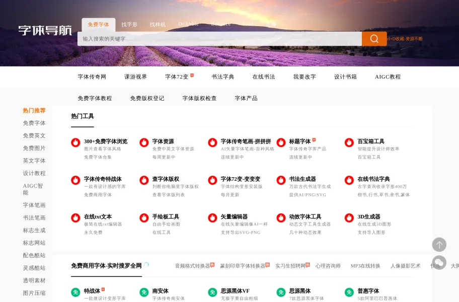459x302 pixels.
Task: Click the flame icon beside 矢量编辑器
Action: pyautogui.click(x=212, y=218)
